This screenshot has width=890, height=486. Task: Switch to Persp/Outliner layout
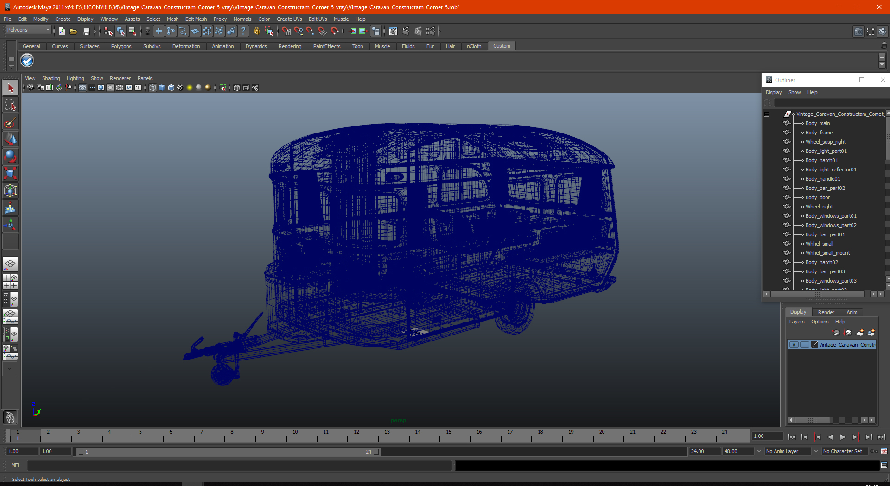pos(10,299)
